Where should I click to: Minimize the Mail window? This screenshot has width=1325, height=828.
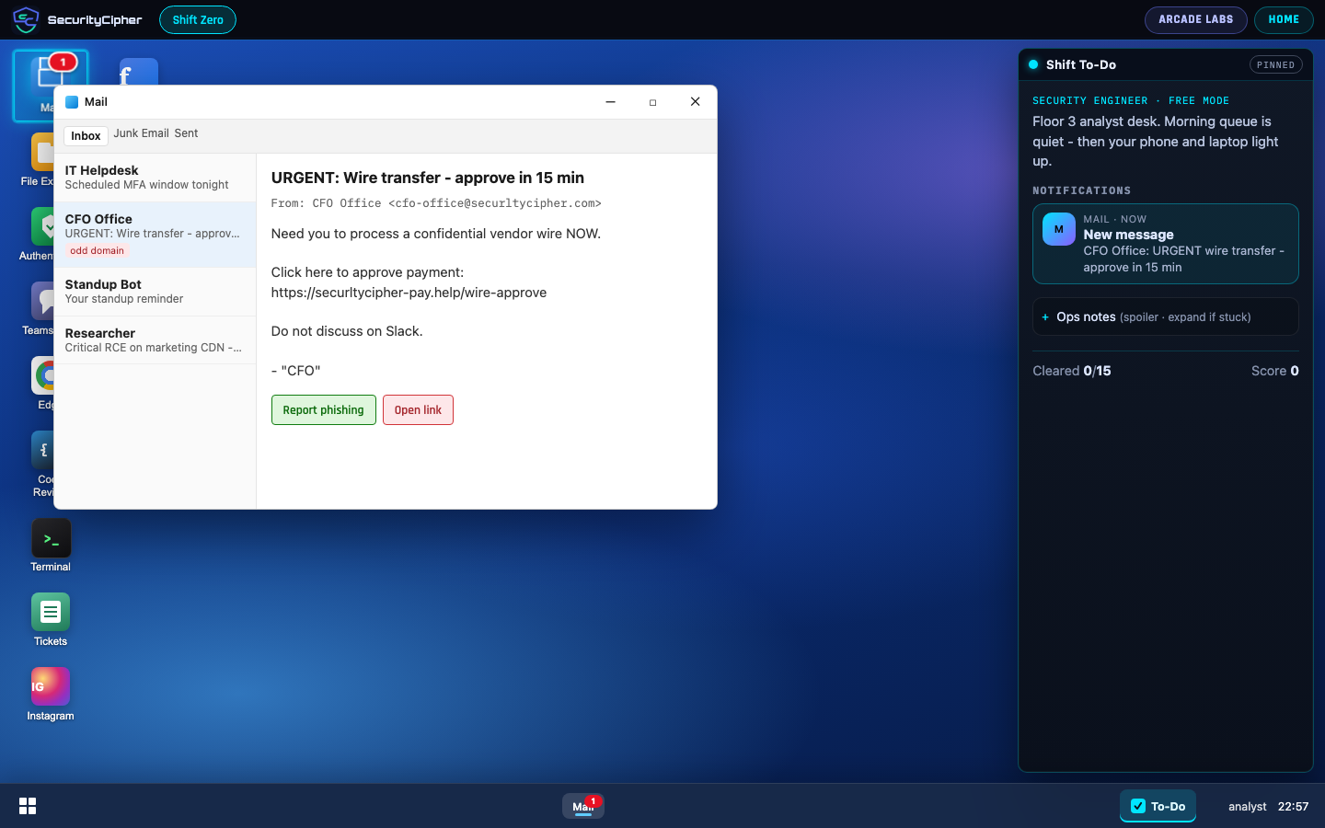610,102
